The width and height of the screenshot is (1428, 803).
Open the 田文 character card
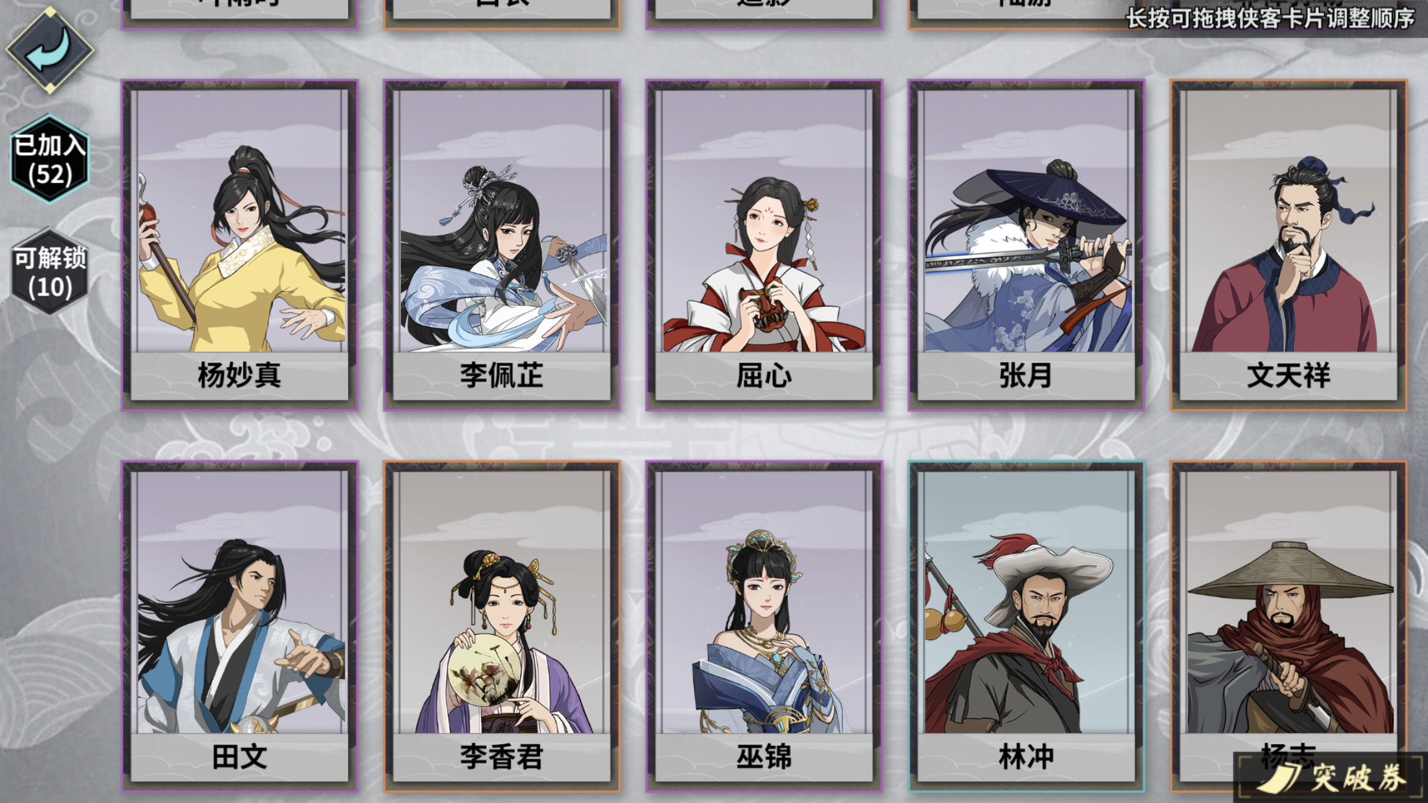click(x=240, y=626)
